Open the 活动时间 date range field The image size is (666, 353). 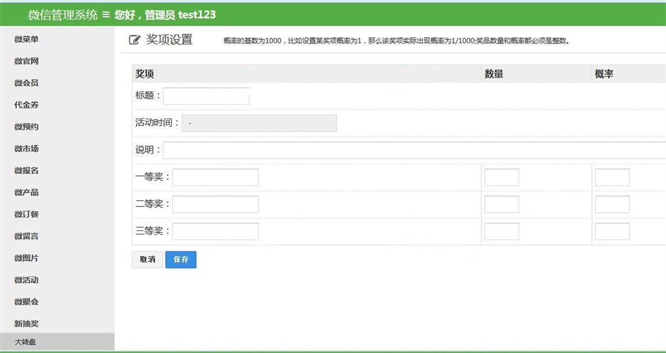259,123
